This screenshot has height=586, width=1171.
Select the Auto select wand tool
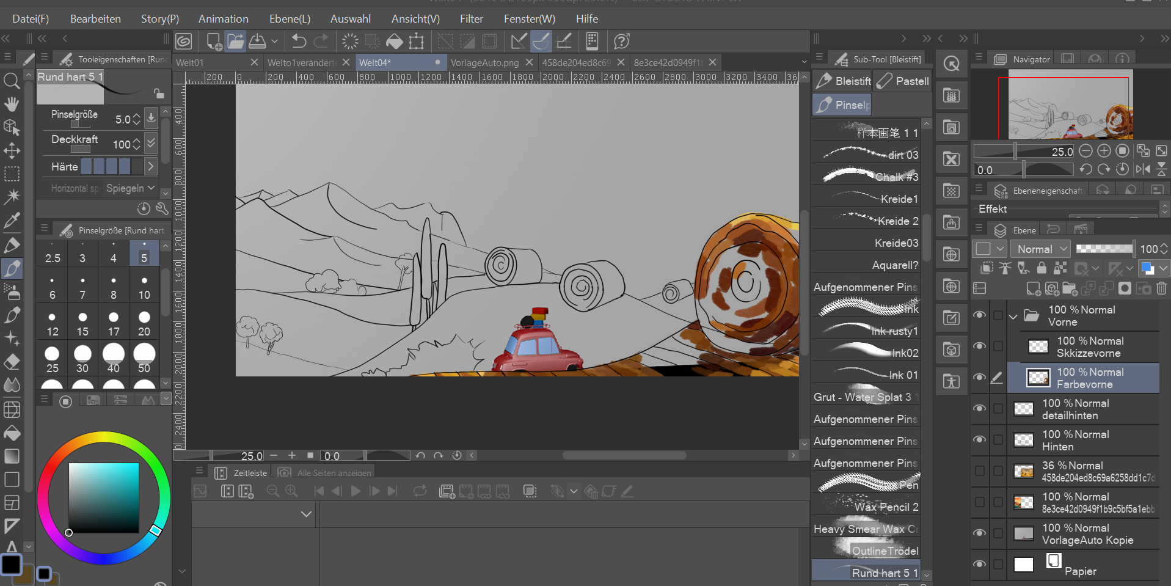(12, 197)
